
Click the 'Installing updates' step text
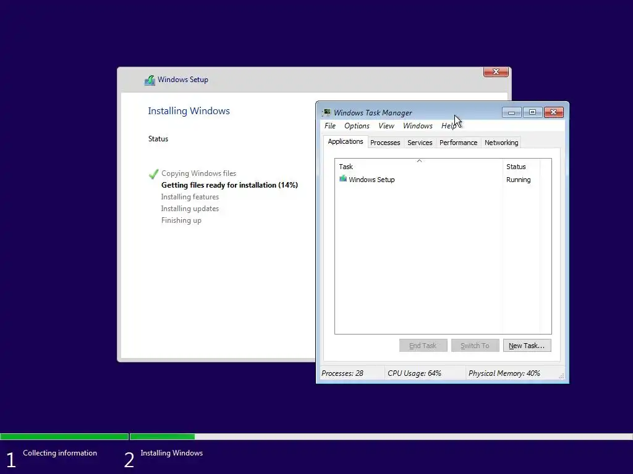(190, 209)
